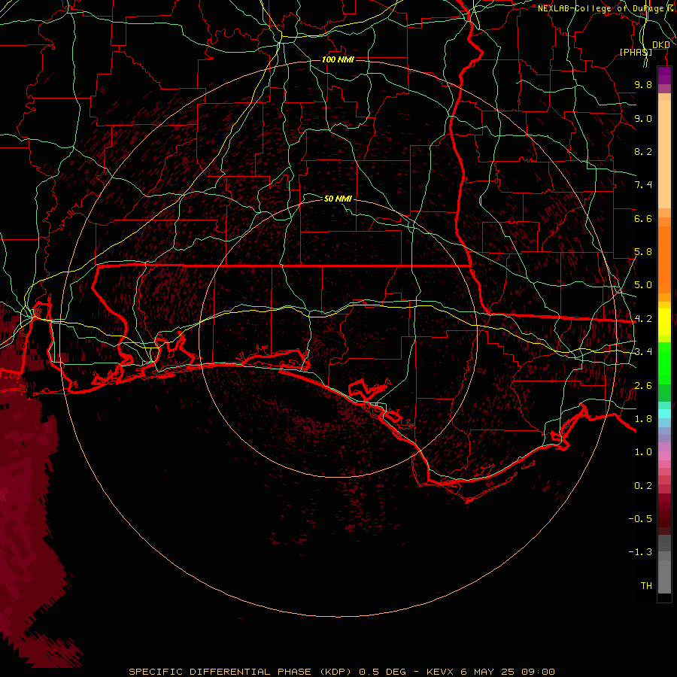Select the 0.2 legend value
The width and height of the screenshot is (677, 677).
(643, 486)
